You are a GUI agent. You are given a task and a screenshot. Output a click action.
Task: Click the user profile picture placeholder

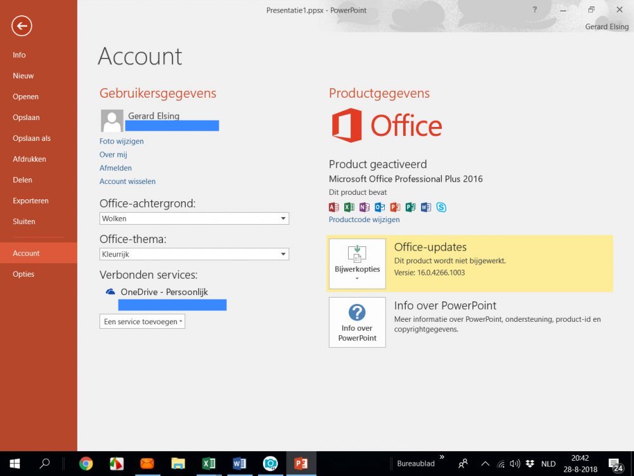point(112,121)
